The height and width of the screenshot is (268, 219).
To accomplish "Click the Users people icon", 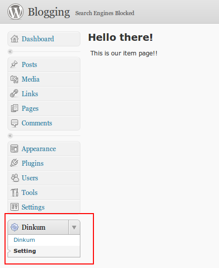I will (15, 178).
